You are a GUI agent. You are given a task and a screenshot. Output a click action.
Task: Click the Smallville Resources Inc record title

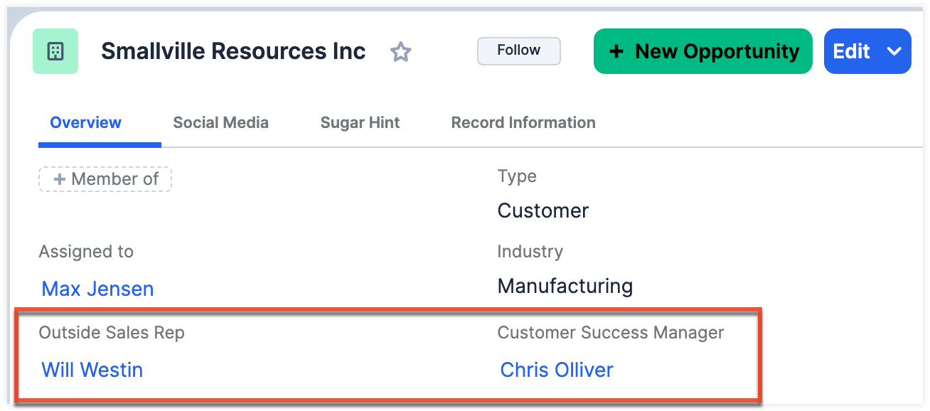[x=233, y=51]
